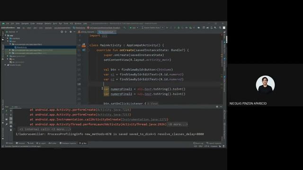Expand the java (generated) folder
303x170 pixels.
click(8, 56)
